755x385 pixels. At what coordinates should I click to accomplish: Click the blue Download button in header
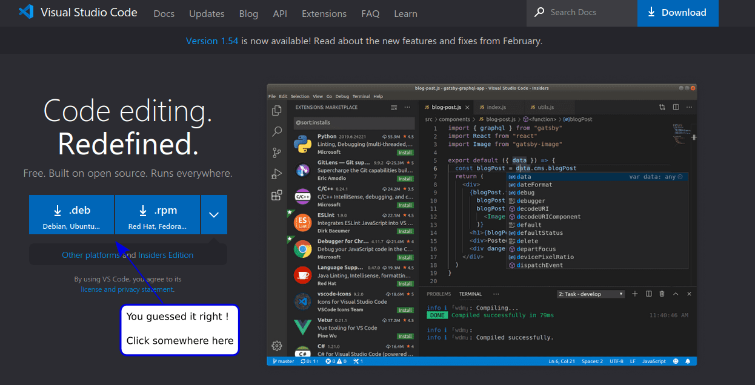pyautogui.click(x=677, y=13)
